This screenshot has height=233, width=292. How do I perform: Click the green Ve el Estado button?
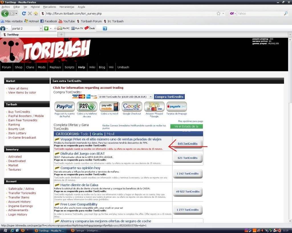(186, 126)
